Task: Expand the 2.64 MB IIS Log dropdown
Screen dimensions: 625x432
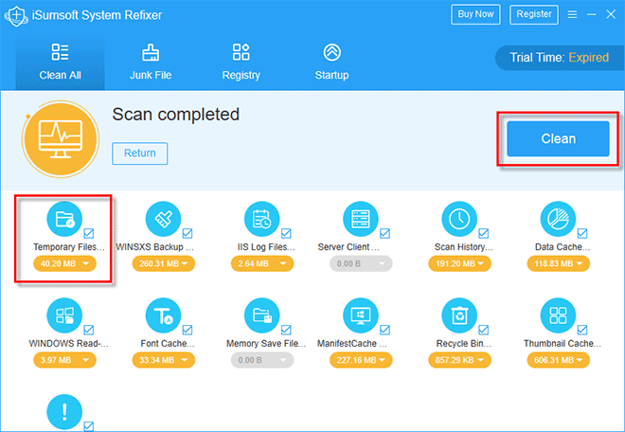Action: pos(262,263)
